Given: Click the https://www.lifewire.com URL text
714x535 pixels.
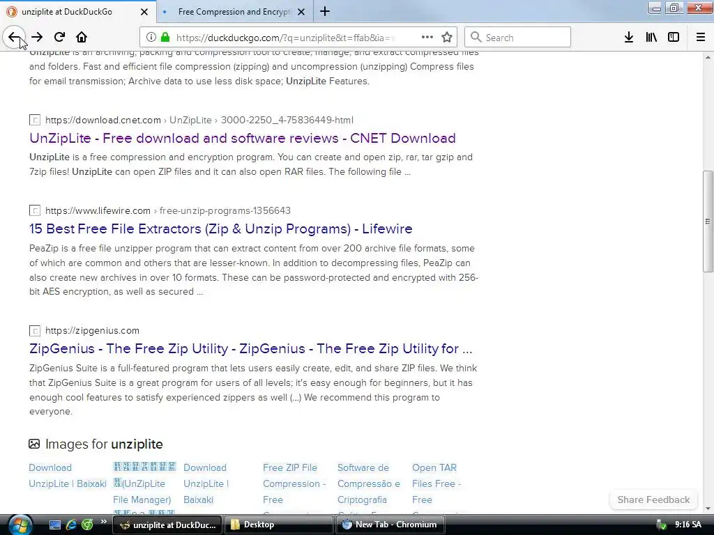Looking at the screenshot, I should tap(98, 210).
